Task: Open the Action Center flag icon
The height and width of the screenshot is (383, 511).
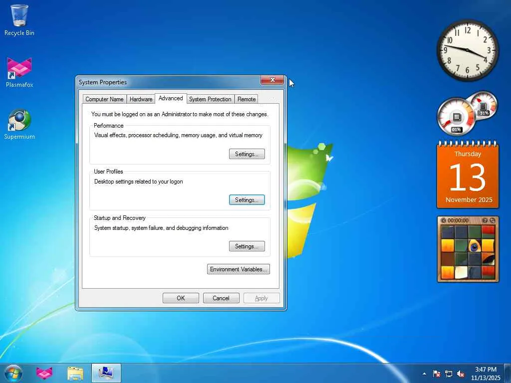Action: coord(437,374)
